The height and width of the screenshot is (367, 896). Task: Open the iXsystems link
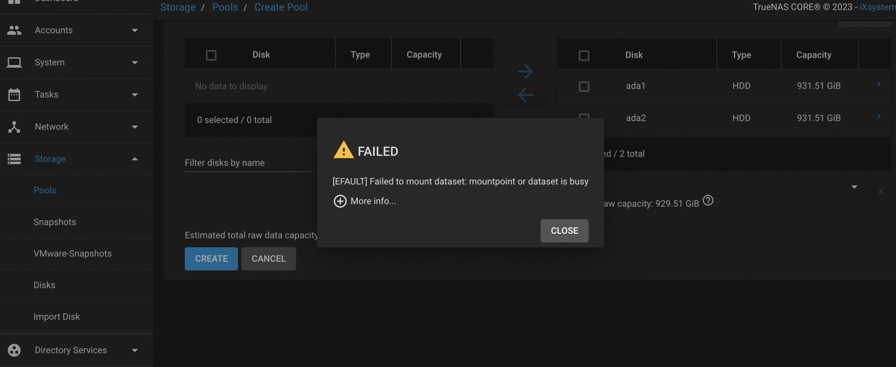point(877,7)
